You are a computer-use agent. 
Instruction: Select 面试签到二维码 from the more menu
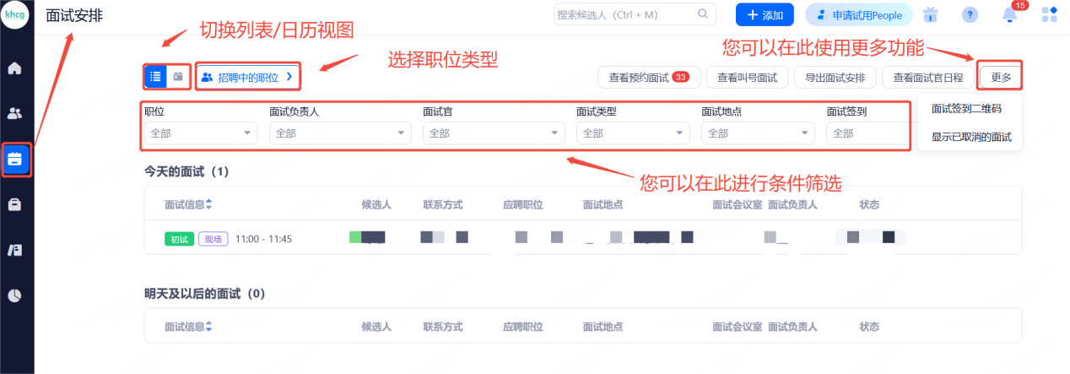pyautogui.click(x=966, y=109)
